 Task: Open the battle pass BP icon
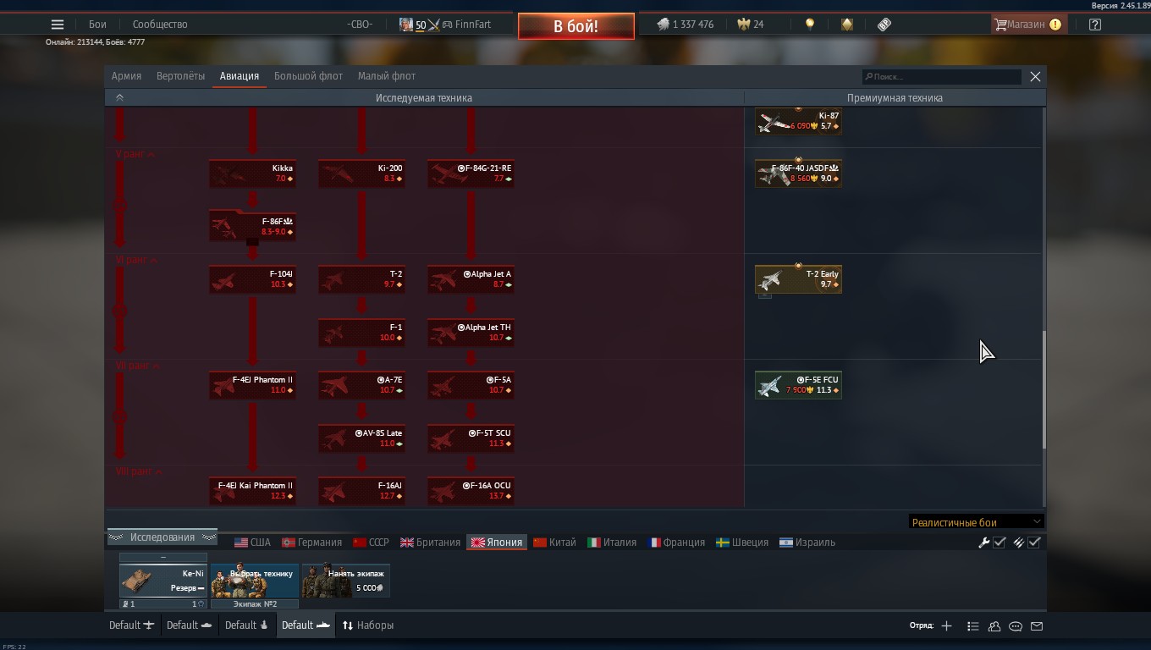pyautogui.click(x=884, y=25)
